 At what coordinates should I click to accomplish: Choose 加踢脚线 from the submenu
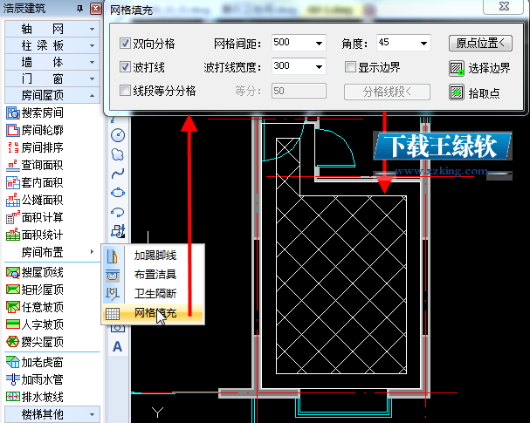[x=154, y=256]
